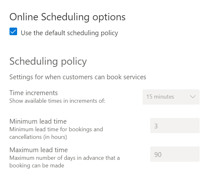218x175 pixels.
Task: Click the Minimum lead time input field
Action: point(175,126)
